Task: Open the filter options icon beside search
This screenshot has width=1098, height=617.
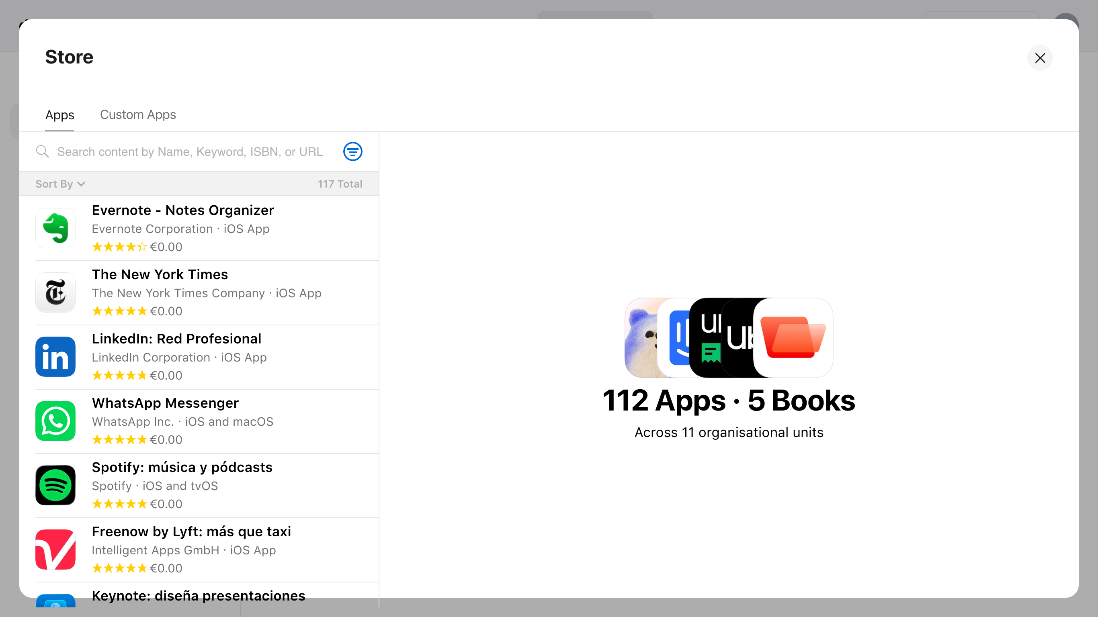Action: pos(352,151)
